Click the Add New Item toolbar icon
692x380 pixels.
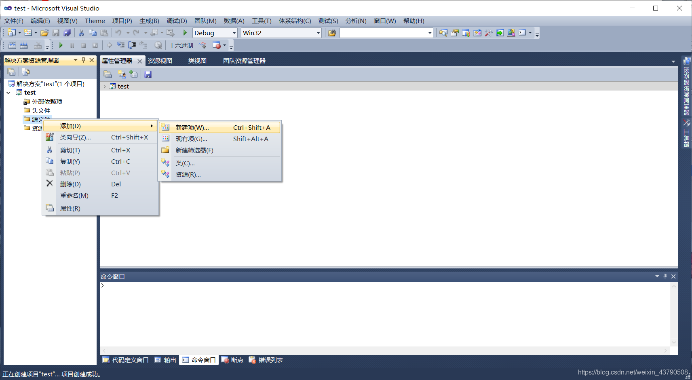point(28,33)
